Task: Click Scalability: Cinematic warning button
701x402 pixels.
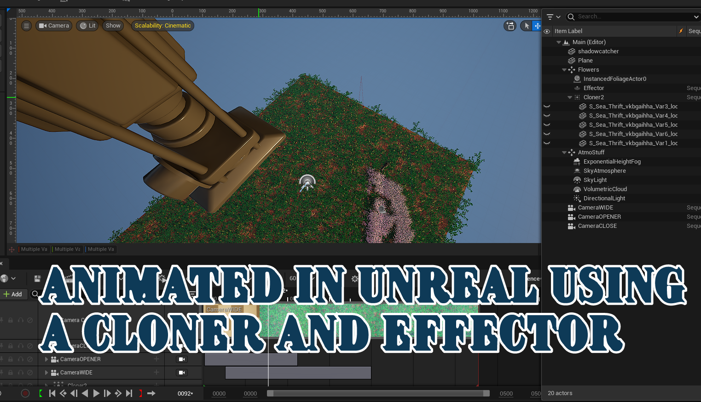Action: [162, 26]
